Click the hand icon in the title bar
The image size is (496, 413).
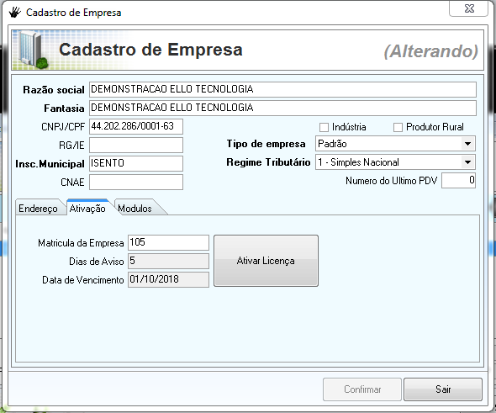click(x=15, y=13)
